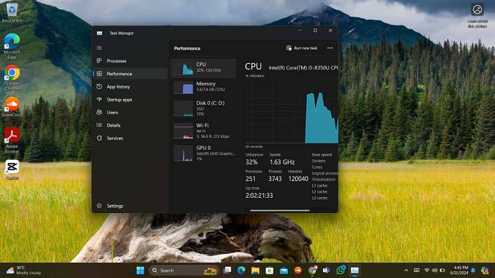Screen dimensions: 495x278
Task: Select GPU 0 performance graph
Action: click(x=204, y=153)
